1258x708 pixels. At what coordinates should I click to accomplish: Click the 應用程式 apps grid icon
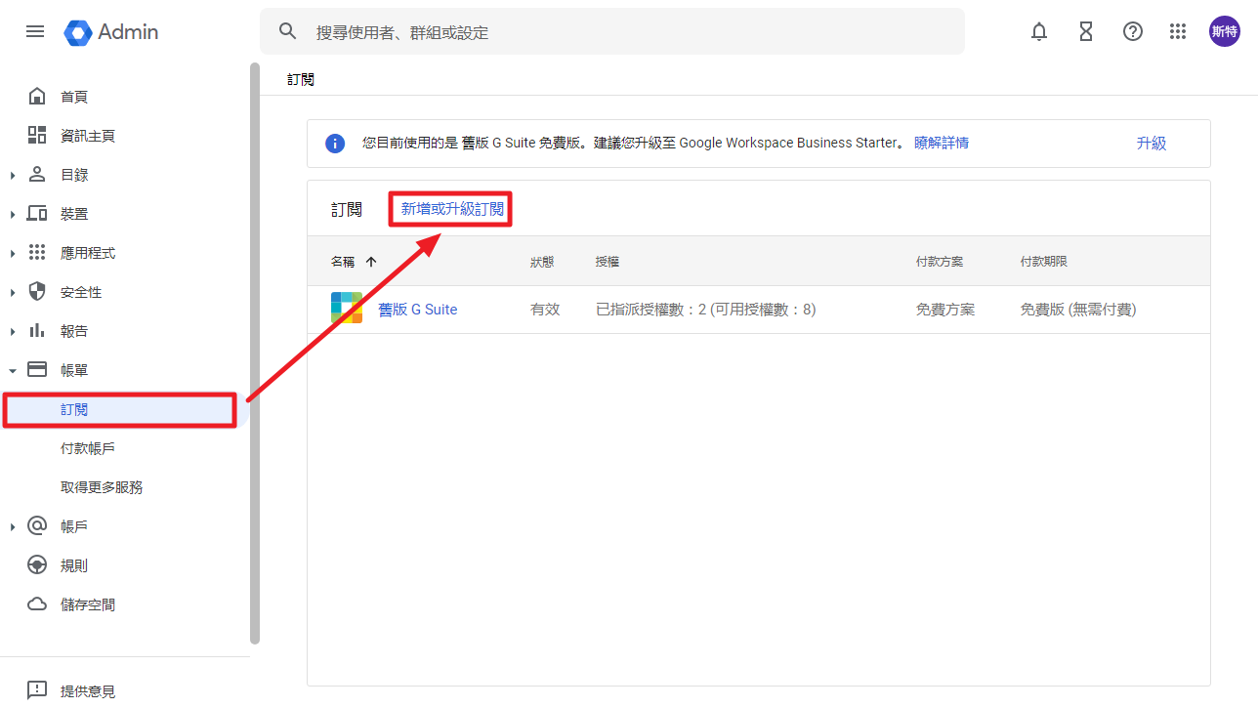pyautogui.click(x=37, y=252)
